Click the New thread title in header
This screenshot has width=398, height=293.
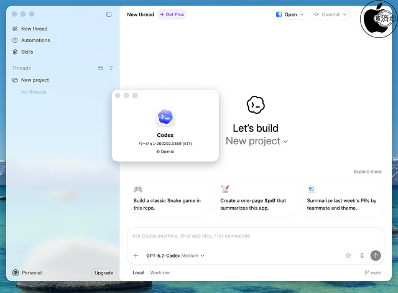[x=141, y=14]
